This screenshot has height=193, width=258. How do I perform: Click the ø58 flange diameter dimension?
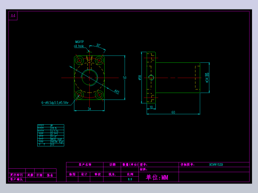point(139,78)
